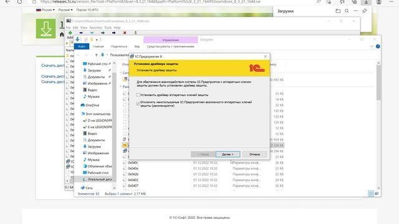Screen dimensions: 399x224
Task: Open Портал 1С:ИТС link on webpage
Action: point(87,10)
